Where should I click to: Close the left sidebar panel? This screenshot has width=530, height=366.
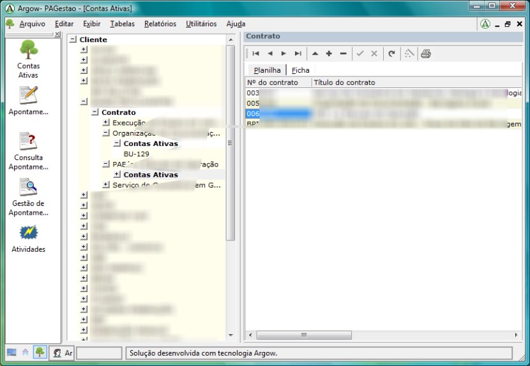point(57,34)
